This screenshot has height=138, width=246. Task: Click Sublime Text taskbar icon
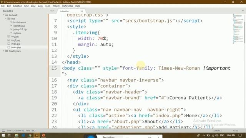pyautogui.click(x=37, y=135)
